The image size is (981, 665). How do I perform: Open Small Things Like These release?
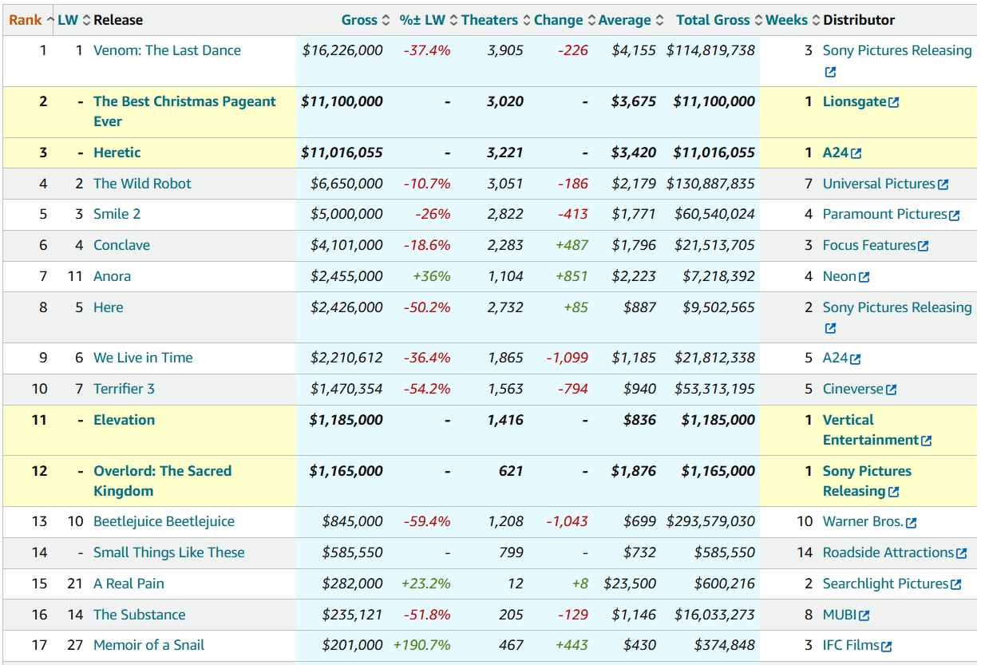169,552
